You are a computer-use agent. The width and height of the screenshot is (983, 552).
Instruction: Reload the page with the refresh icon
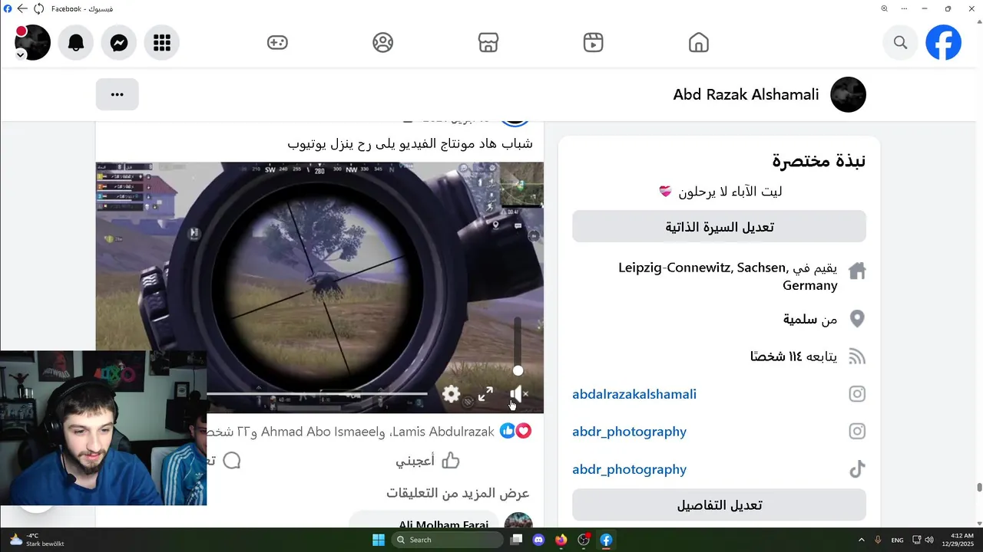(38, 8)
